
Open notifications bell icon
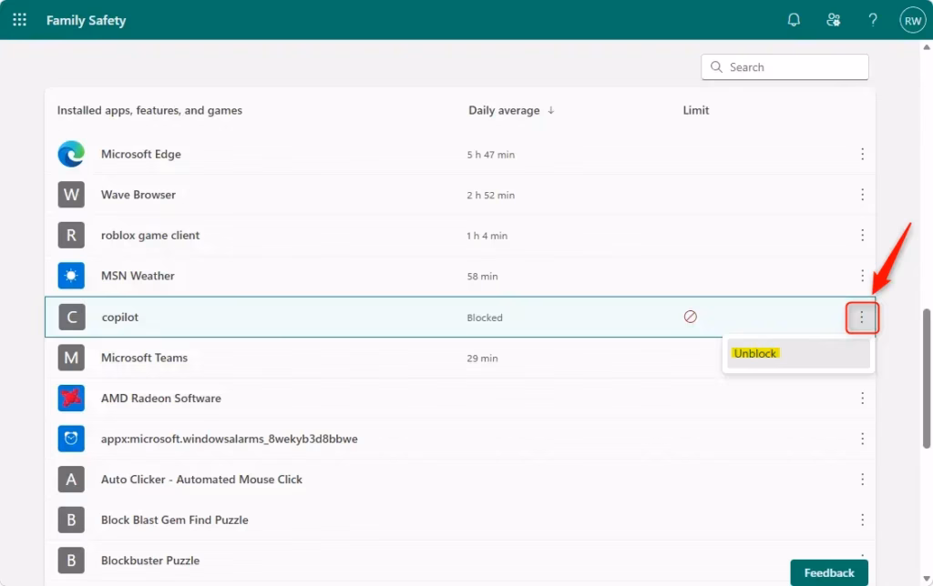pyautogui.click(x=794, y=20)
